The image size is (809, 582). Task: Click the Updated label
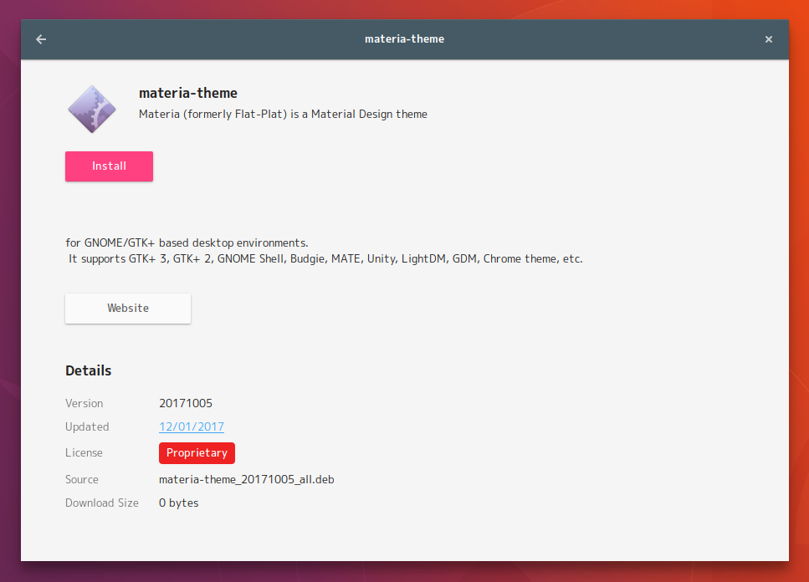[x=87, y=426]
